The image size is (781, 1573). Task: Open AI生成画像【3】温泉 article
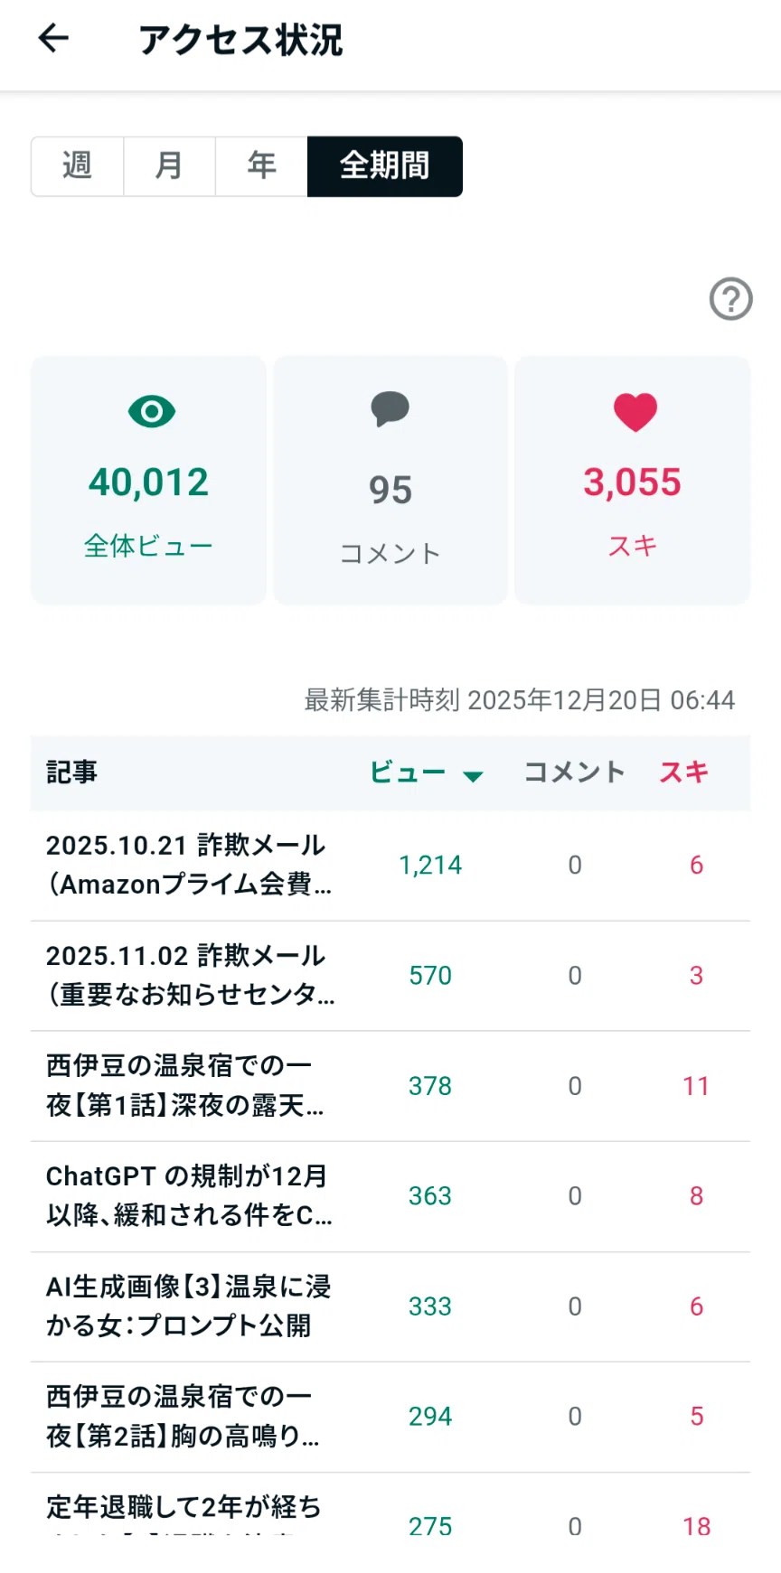390,1306
